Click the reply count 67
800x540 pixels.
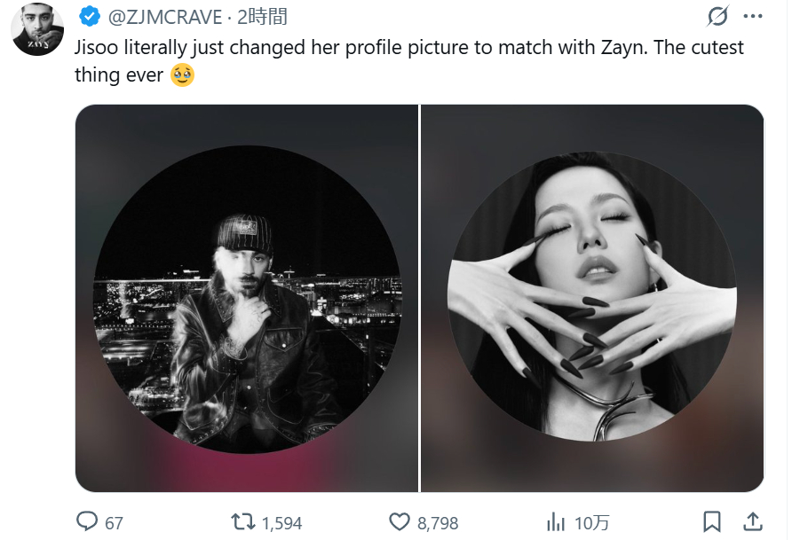click(x=114, y=523)
